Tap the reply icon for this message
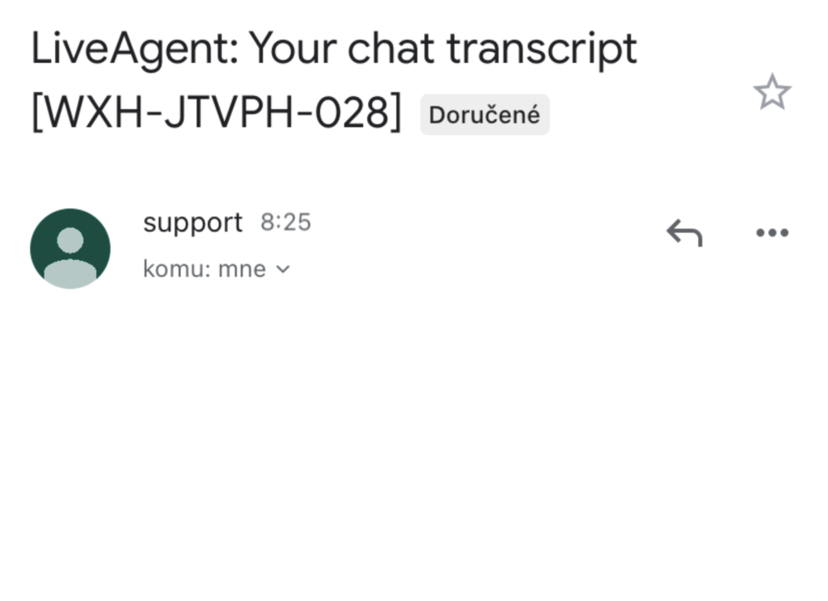This screenshot has height=601, width=828. coord(682,233)
